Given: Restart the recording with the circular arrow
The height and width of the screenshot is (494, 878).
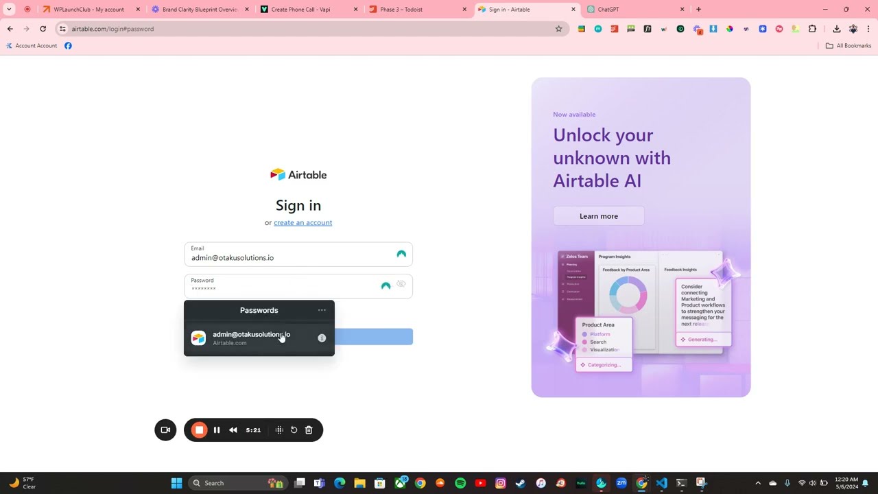Looking at the screenshot, I should 294,430.
